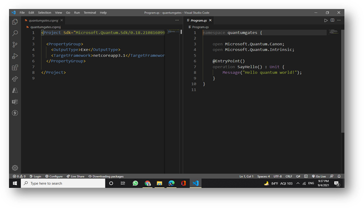
Task: Open the Go menu
Action: point(68,13)
